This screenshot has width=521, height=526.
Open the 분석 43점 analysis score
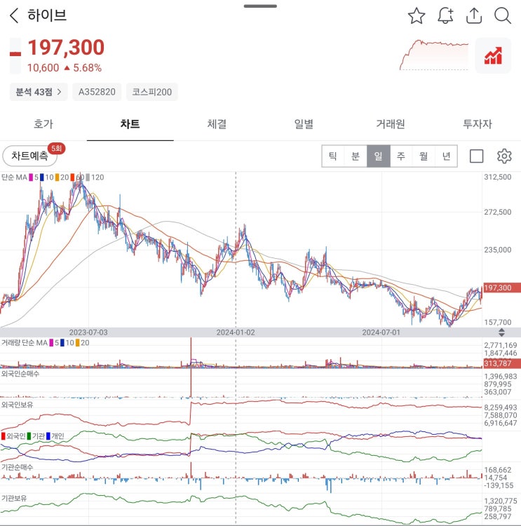[39, 92]
